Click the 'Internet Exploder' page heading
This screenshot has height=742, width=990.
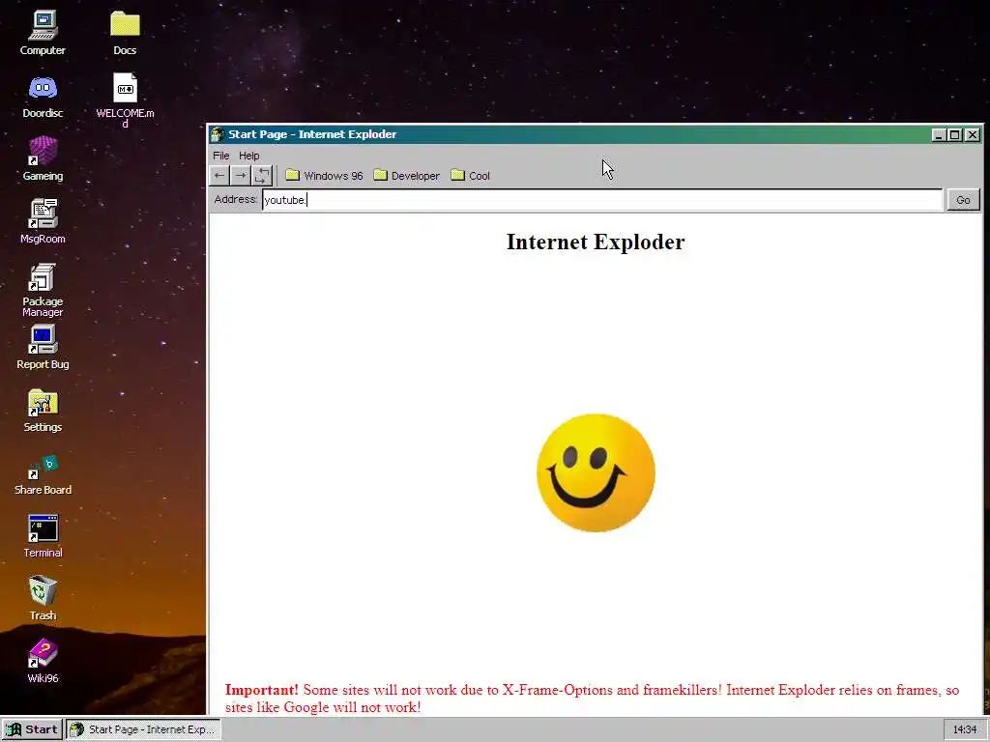[596, 242]
